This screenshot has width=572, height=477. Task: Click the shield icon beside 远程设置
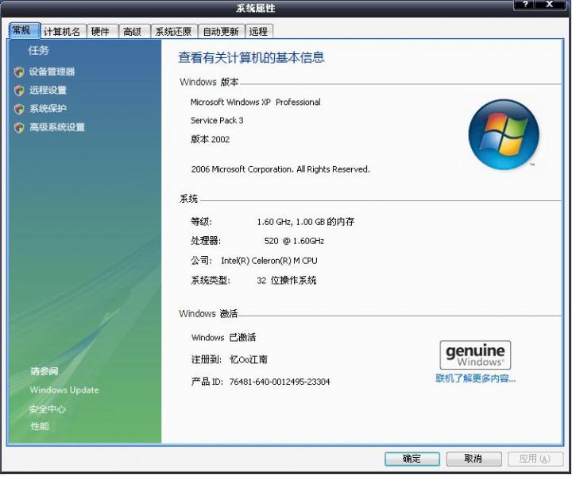(19, 91)
